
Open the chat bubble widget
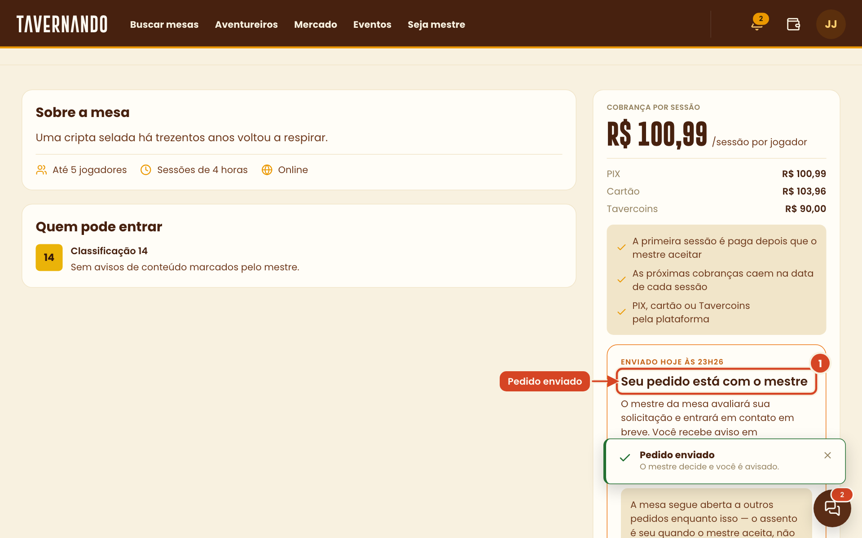[832, 508]
